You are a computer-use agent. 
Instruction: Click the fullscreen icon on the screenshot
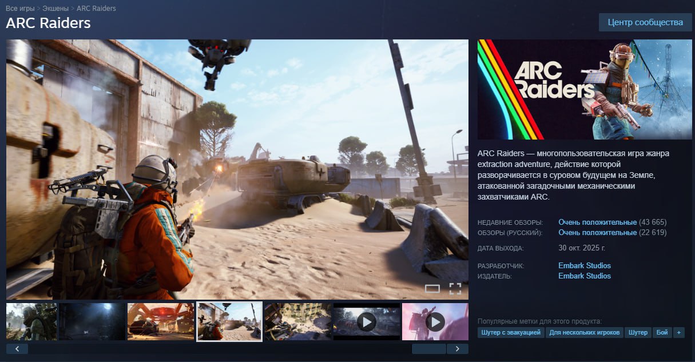tap(455, 289)
